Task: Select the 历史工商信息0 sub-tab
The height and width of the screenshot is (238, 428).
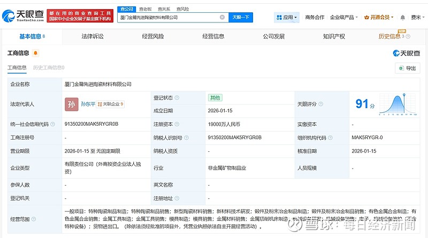Action: [x=49, y=68]
